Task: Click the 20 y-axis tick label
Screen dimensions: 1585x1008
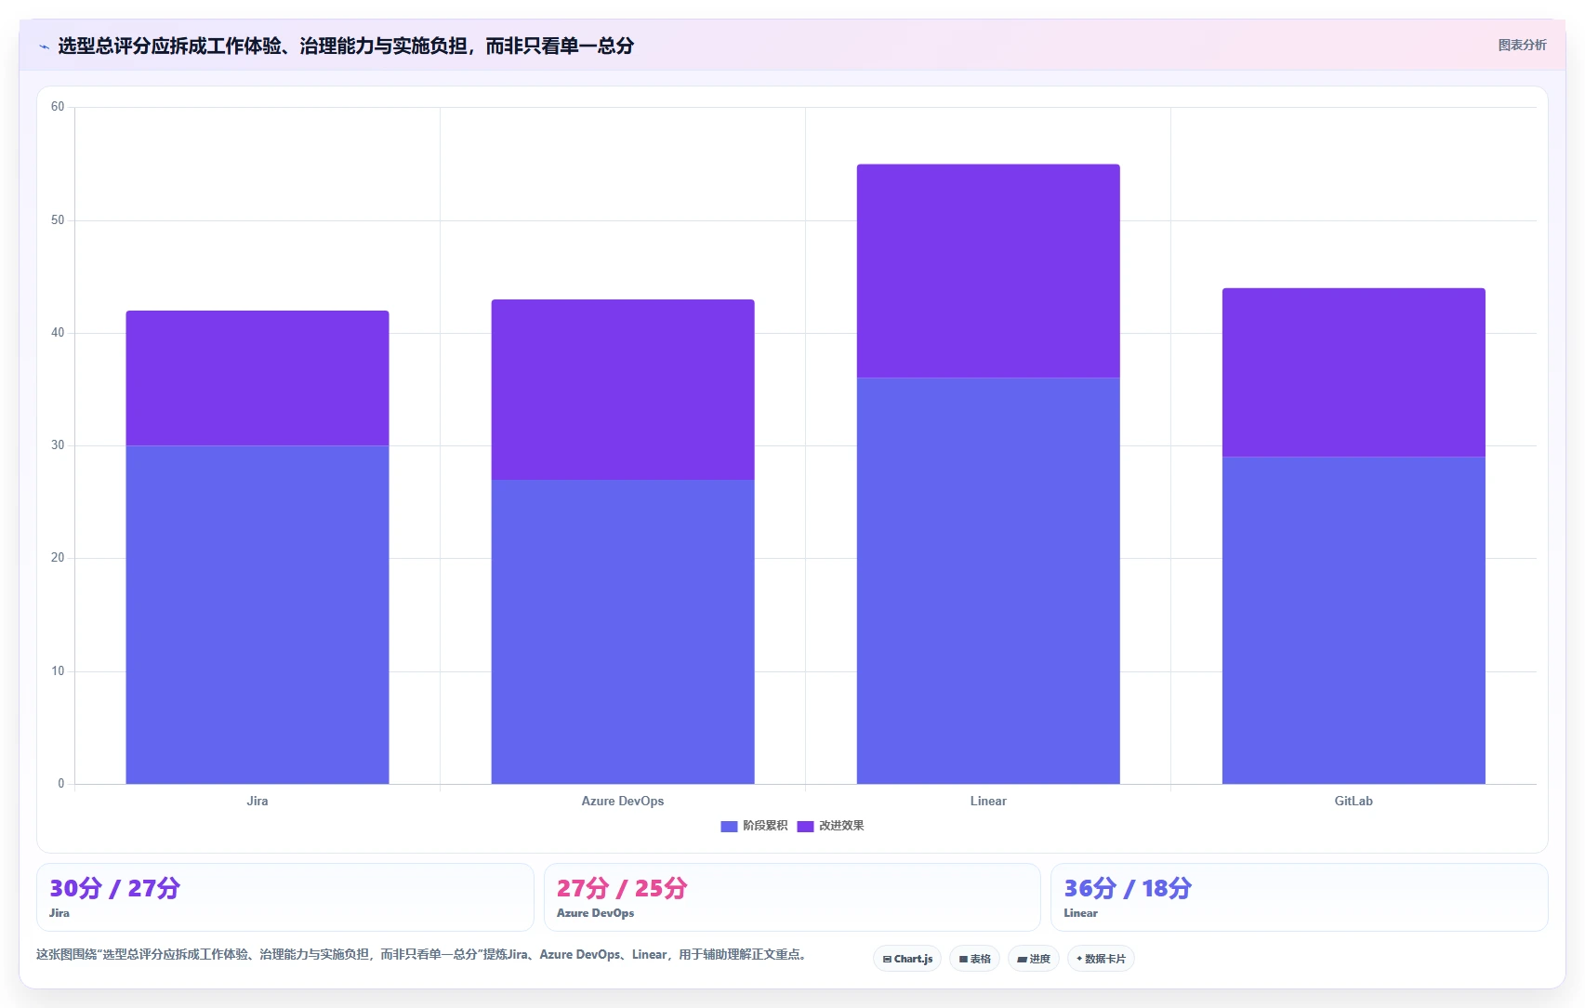Action: coord(58,558)
